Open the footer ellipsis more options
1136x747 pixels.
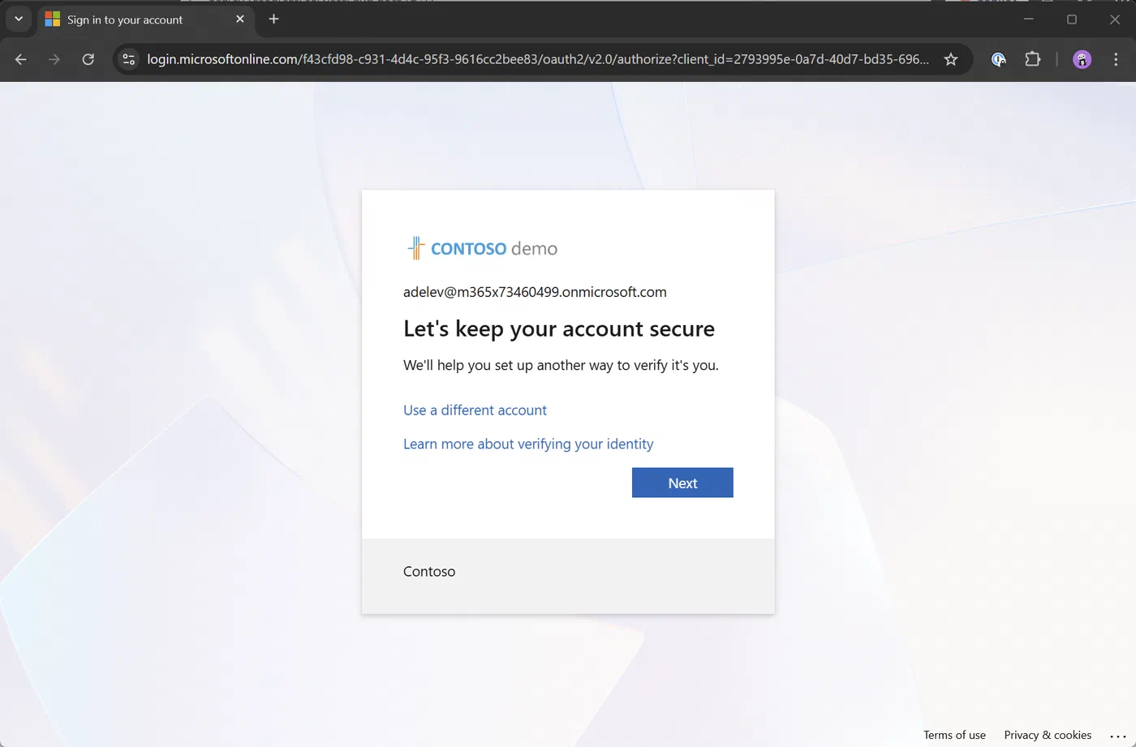pos(1118,736)
